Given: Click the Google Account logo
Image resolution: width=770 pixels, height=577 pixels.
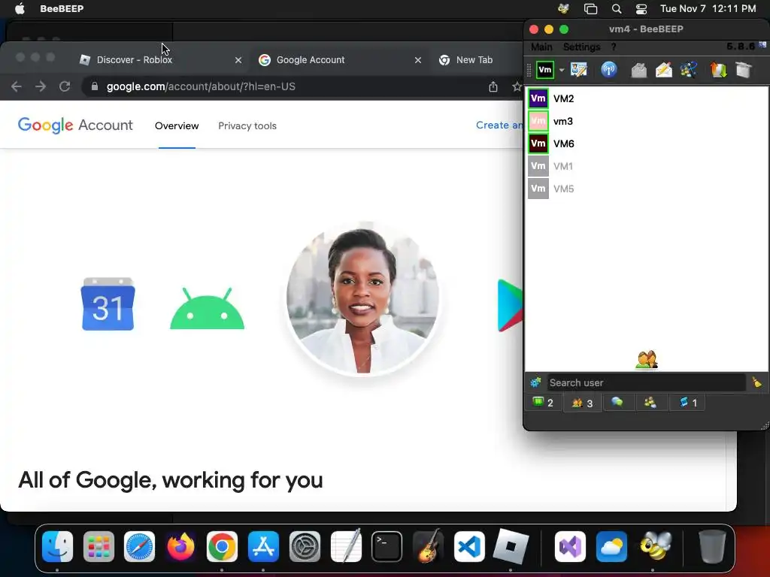Looking at the screenshot, I should point(75,125).
